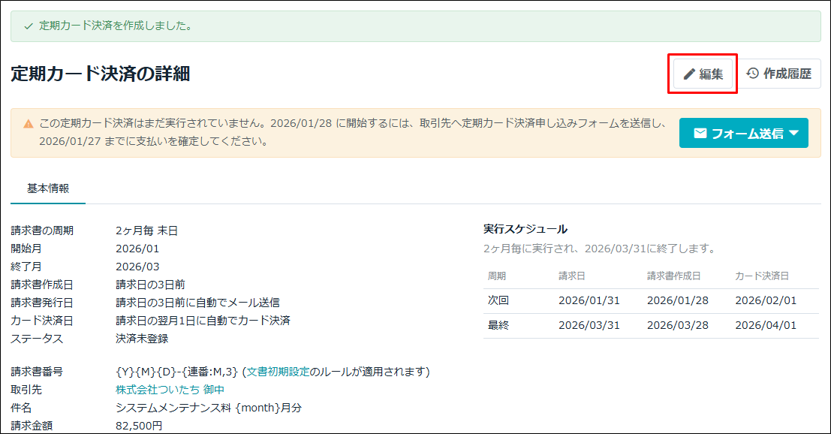
Task: Switch to the 基本情報 tab
Action: (48, 188)
